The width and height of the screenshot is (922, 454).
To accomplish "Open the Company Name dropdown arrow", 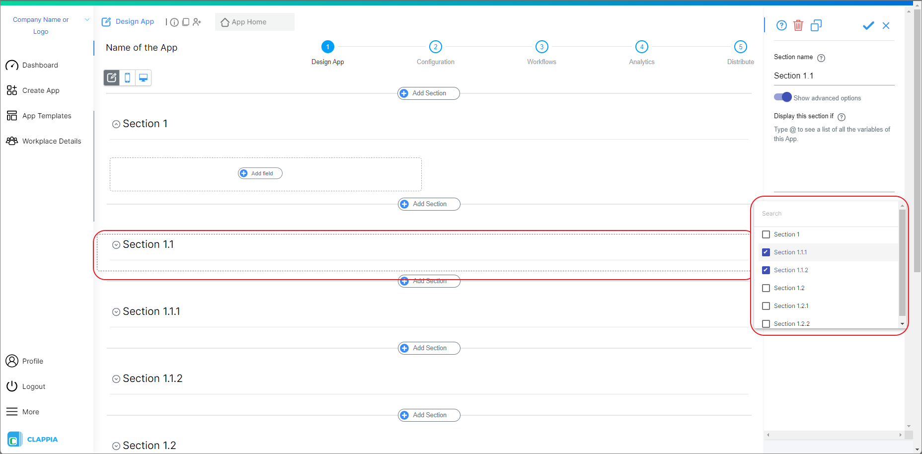I will pos(87,19).
